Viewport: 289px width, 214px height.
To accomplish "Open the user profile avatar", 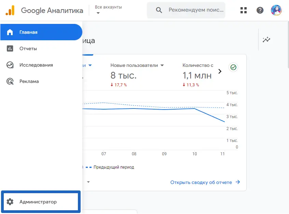I will point(276,10).
